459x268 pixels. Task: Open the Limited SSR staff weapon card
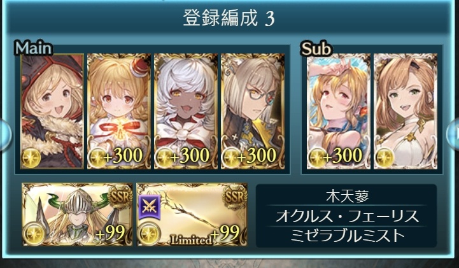(192, 215)
